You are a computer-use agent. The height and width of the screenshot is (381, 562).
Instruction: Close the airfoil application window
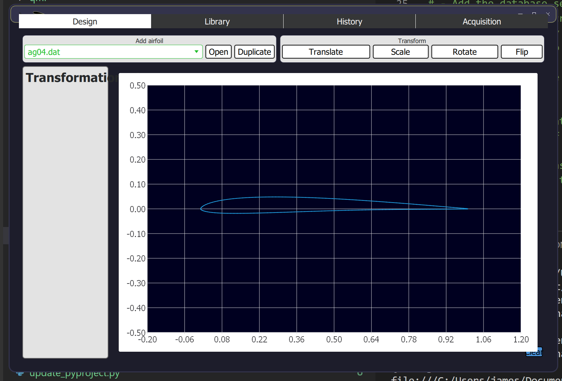548,14
